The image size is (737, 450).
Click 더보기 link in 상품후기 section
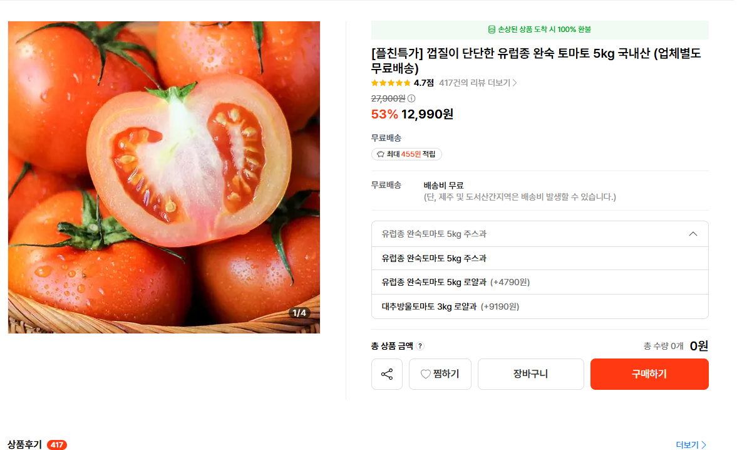coord(691,445)
